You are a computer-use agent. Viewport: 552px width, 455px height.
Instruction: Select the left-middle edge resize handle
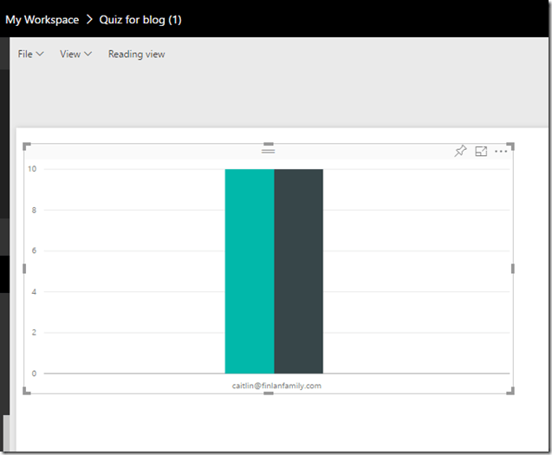pos(24,269)
